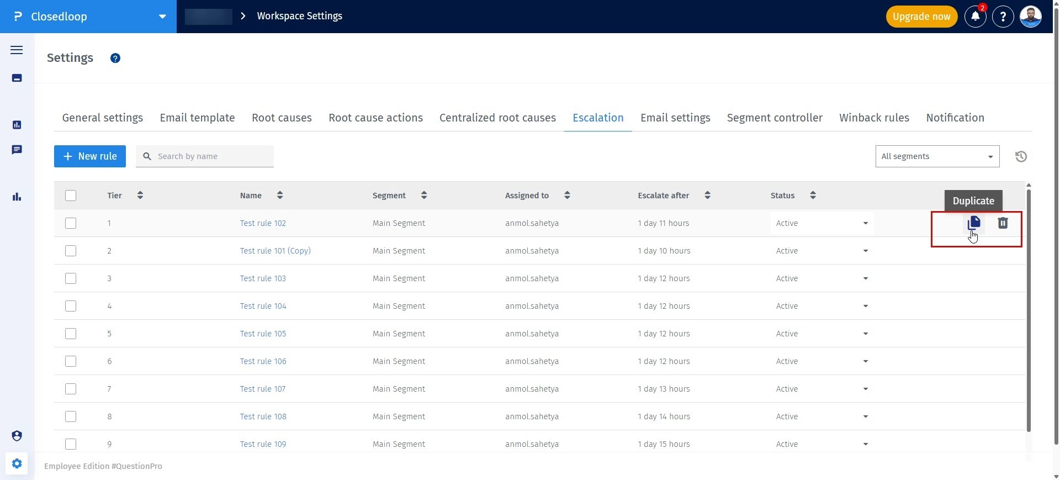Click the history clock icon beside segments filter
Image resolution: width=1060 pixels, height=480 pixels.
click(x=1021, y=156)
